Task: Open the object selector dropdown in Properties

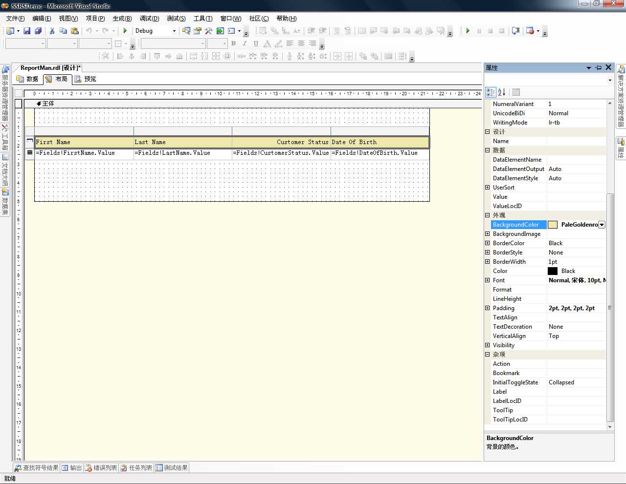Action: tap(610, 80)
